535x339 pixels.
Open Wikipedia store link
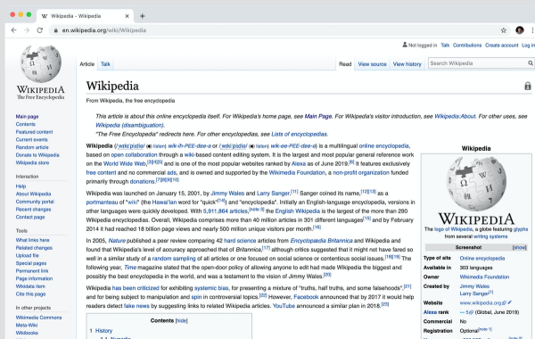pos(32,162)
